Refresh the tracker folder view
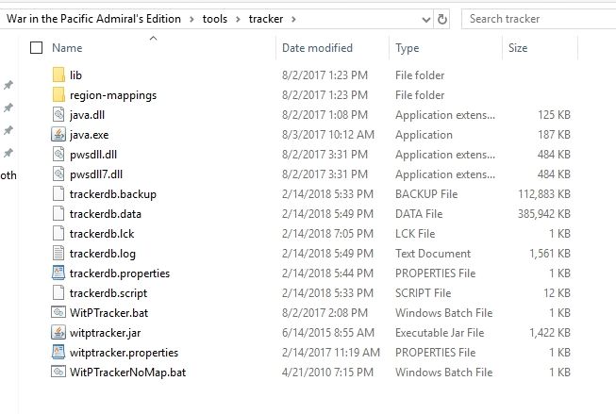616x414 pixels. coord(442,19)
